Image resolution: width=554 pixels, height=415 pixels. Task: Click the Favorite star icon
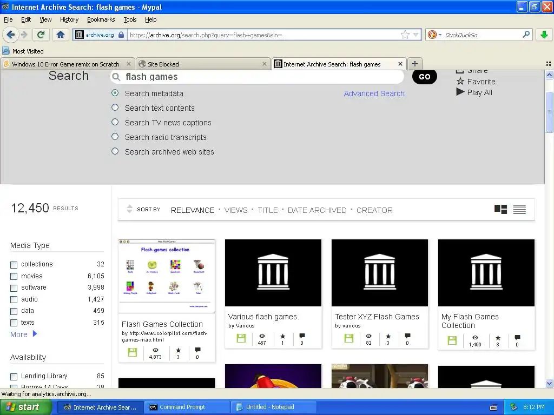(460, 82)
